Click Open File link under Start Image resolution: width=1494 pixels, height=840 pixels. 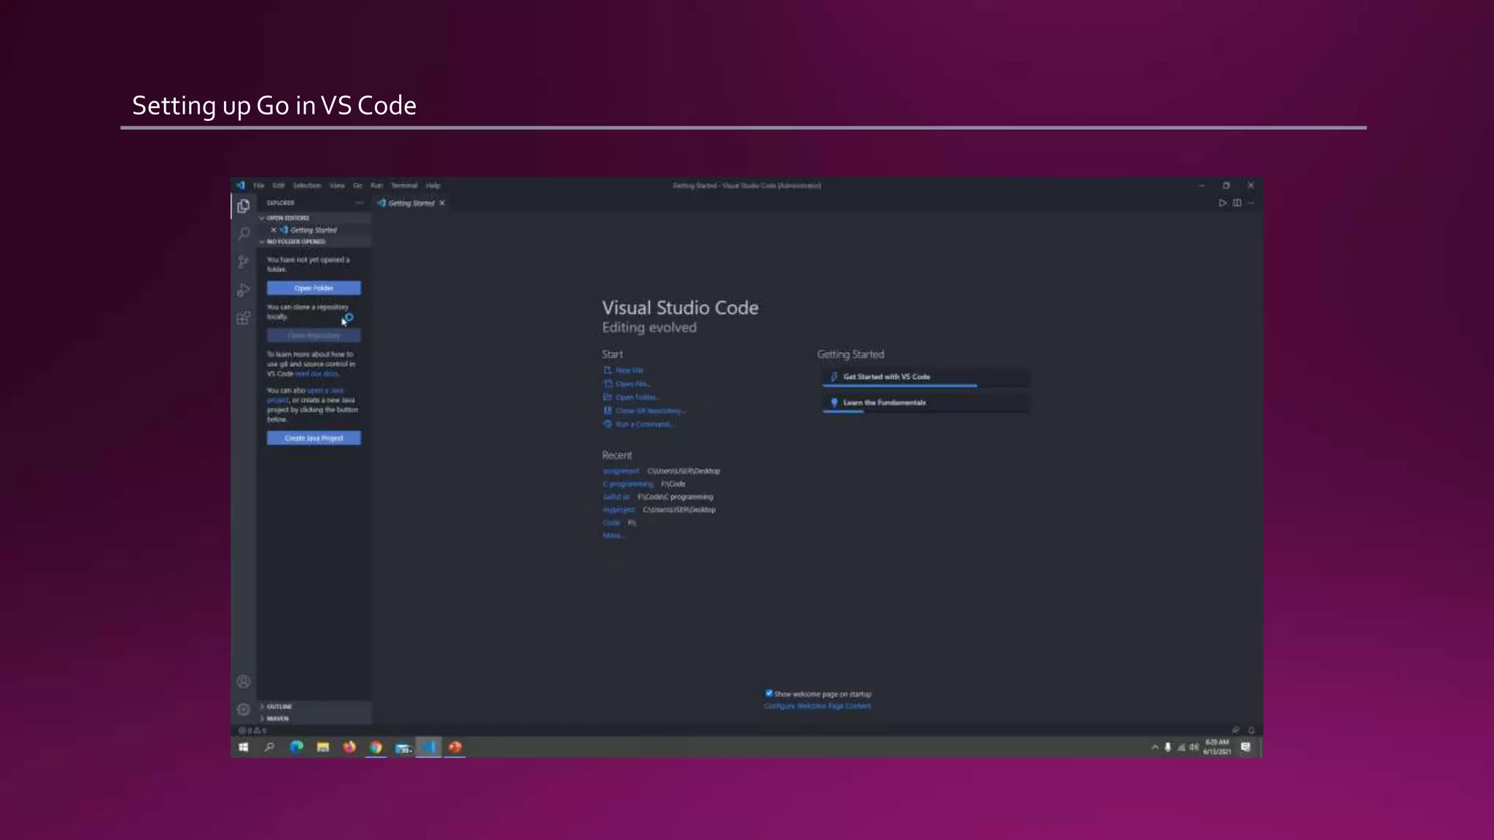point(627,384)
